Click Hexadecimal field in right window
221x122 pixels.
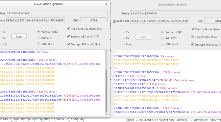pos(159,21)
